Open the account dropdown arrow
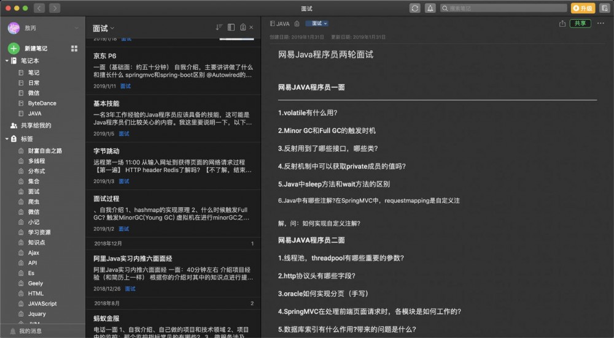Screen dimensions: 614x338 (76, 28)
